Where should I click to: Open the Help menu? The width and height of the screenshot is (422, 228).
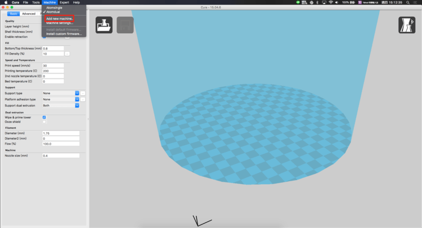tap(77, 2)
